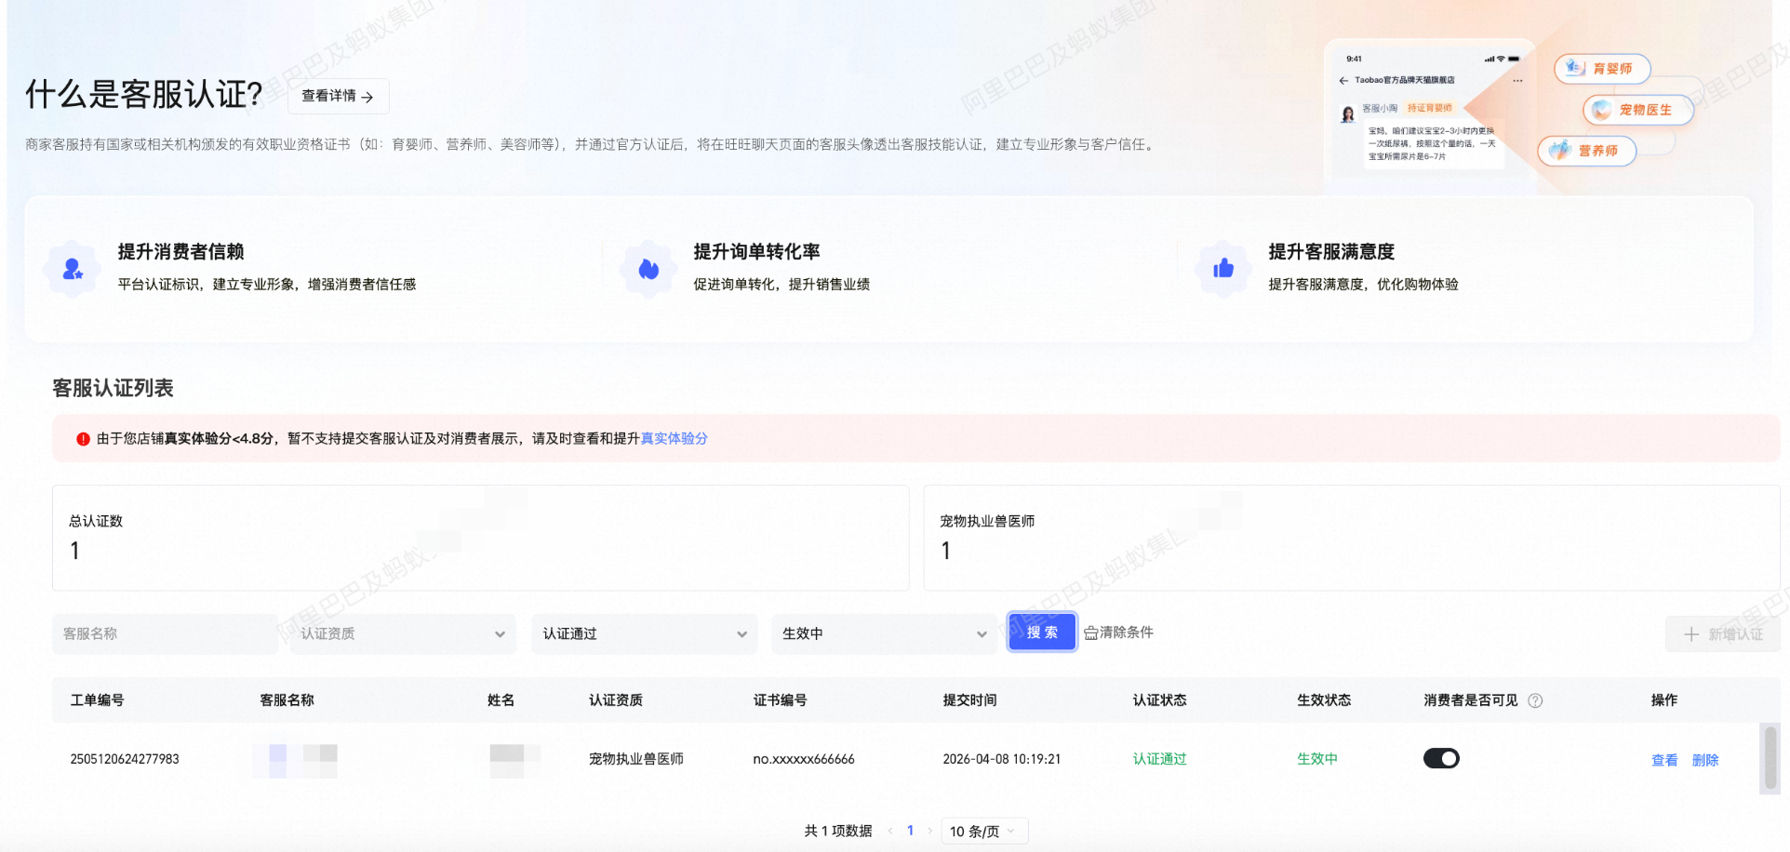Viewport: 1790px width, 852px height.
Task: Expand the 生效中 status dropdown
Action: tap(884, 633)
